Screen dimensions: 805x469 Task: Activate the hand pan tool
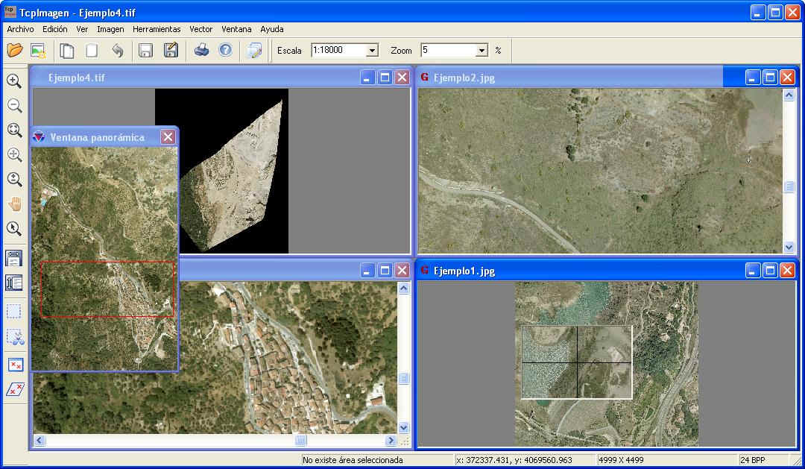(x=14, y=204)
